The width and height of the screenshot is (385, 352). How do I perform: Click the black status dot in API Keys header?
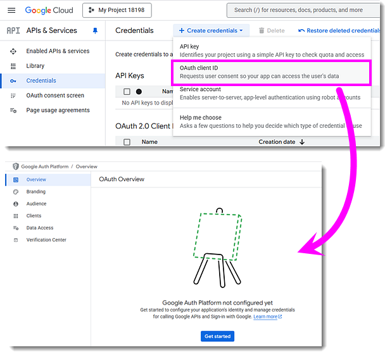point(139,92)
